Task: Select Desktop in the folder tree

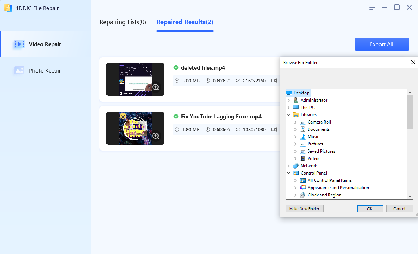Action: [x=301, y=93]
